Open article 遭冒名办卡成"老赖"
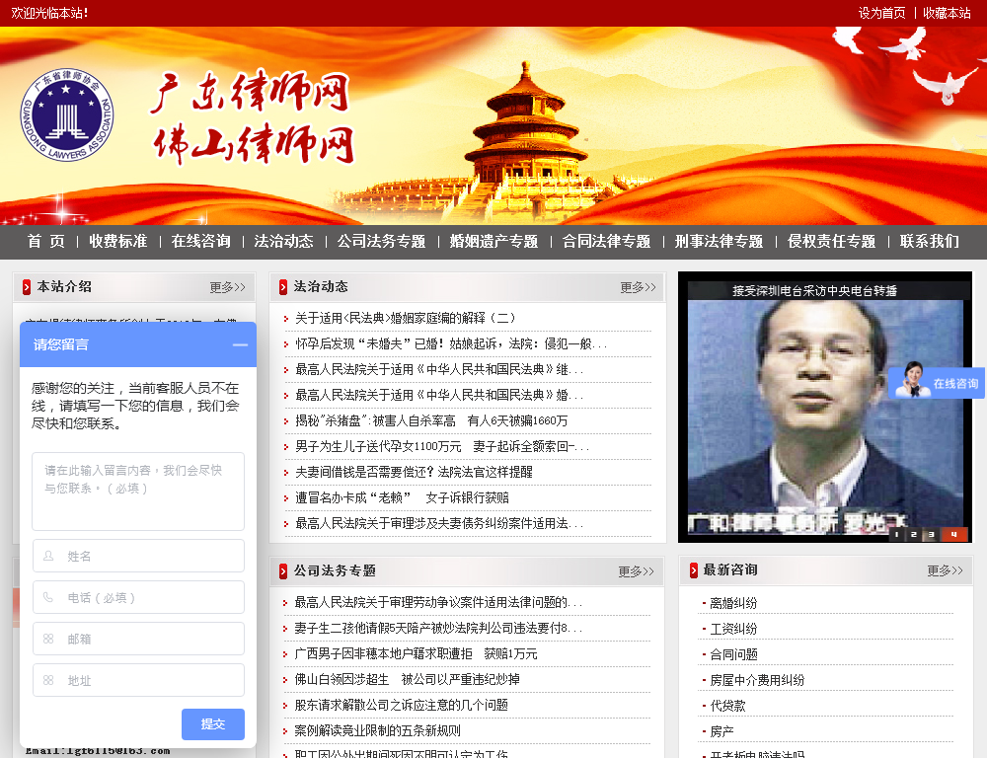 (x=403, y=498)
